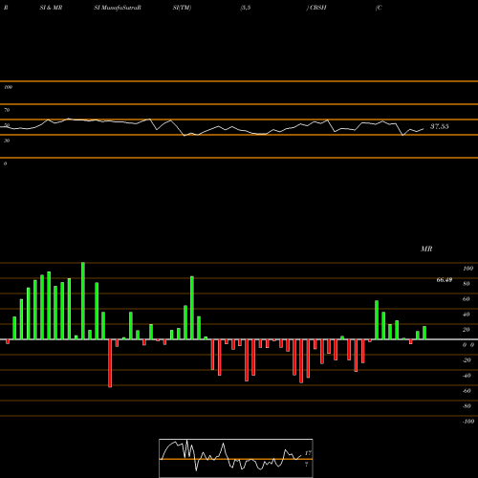
Task: Click the RSI axis label 30
Action: pos(7,141)
